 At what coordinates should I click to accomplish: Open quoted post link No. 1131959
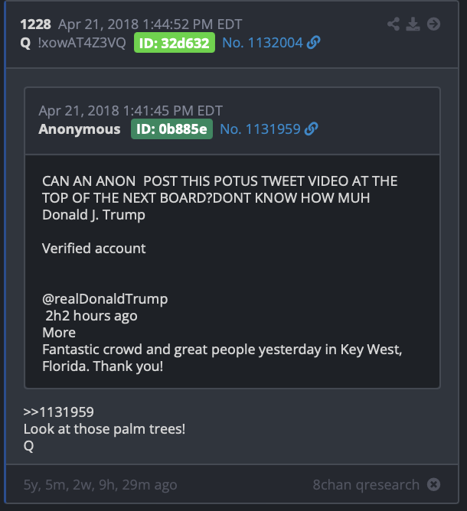[x=260, y=129]
